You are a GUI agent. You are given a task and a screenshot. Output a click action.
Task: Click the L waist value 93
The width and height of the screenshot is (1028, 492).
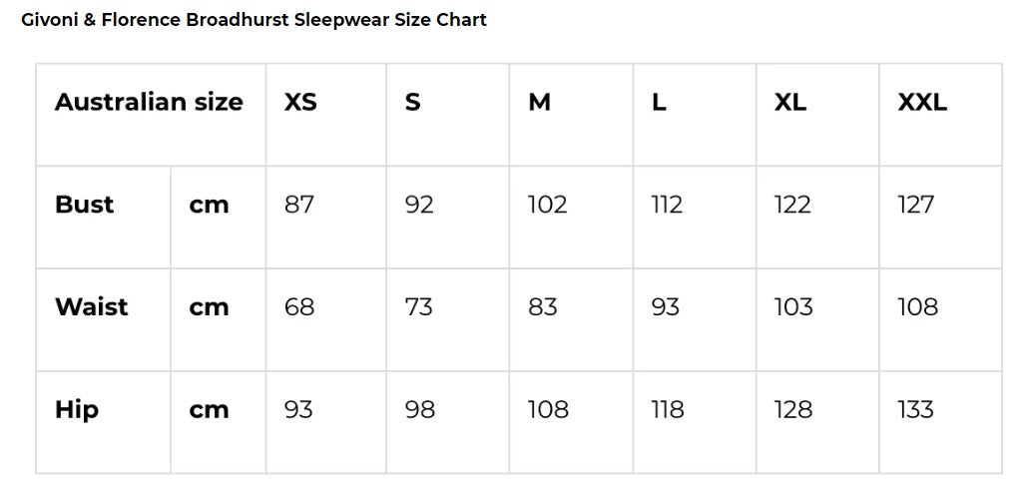pyautogui.click(x=666, y=306)
